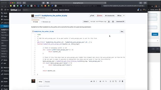Click the plus new gist icon
The width and height of the screenshot is (161, 90).
pyautogui.click(x=141, y=10)
